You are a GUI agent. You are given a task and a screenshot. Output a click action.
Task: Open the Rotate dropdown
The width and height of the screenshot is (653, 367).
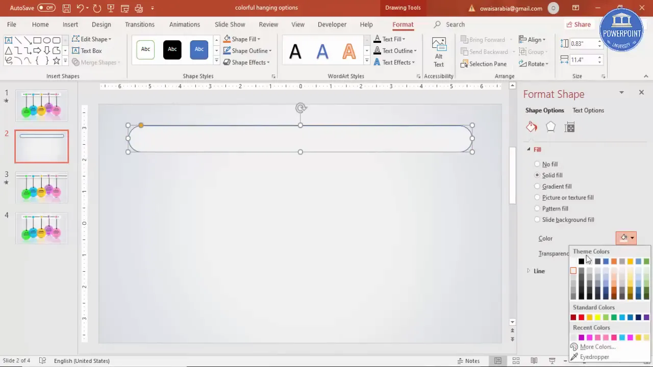(534, 64)
